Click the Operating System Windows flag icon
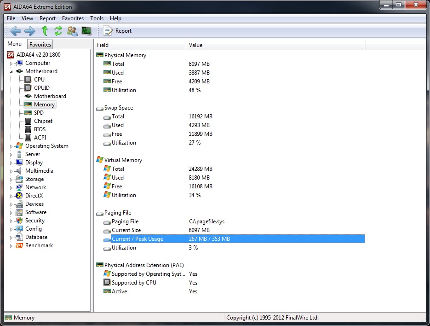 [x=19, y=146]
